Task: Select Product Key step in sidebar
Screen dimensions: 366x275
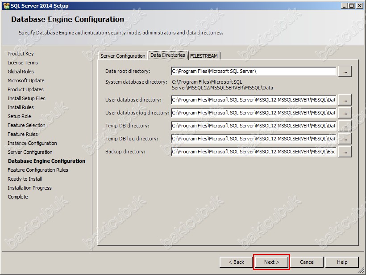Action: tap(21, 54)
